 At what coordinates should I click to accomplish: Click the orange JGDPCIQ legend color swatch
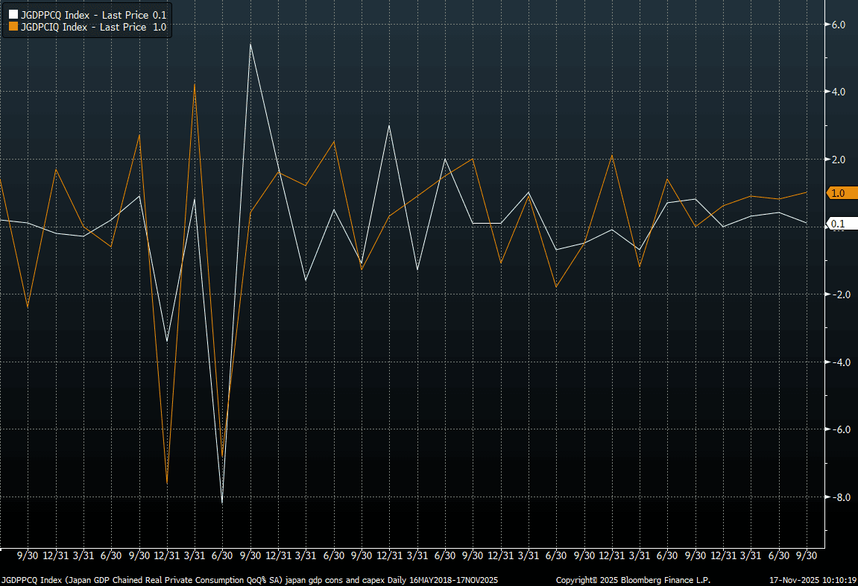[13, 27]
